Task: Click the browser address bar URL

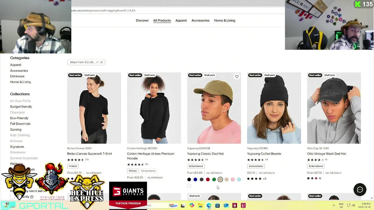Action: (103, 10)
